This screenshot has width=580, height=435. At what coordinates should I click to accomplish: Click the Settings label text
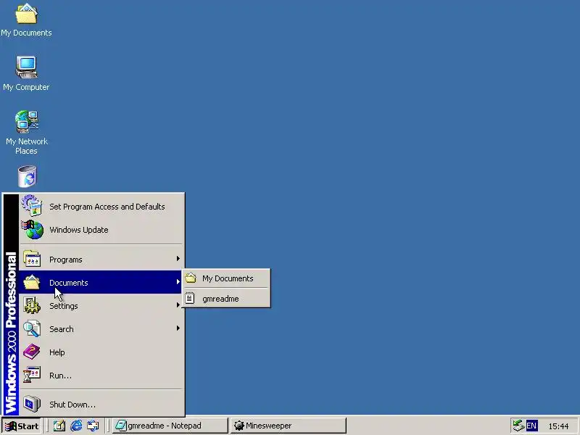(x=64, y=306)
